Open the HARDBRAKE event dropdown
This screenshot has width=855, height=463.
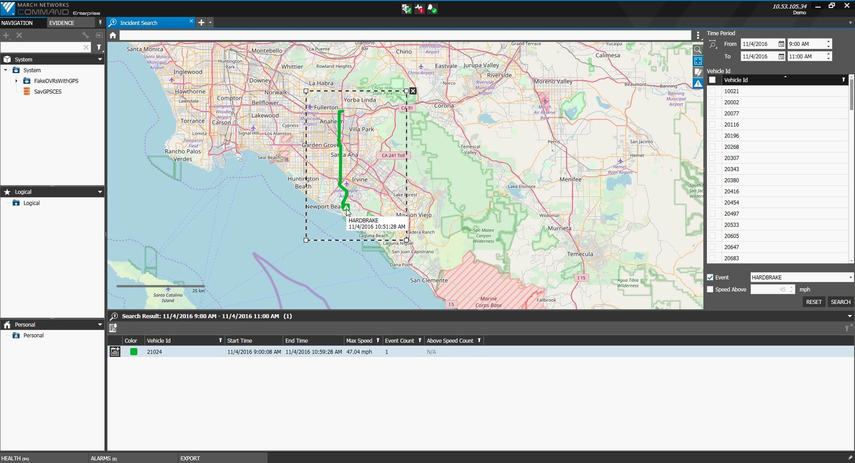(x=801, y=277)
